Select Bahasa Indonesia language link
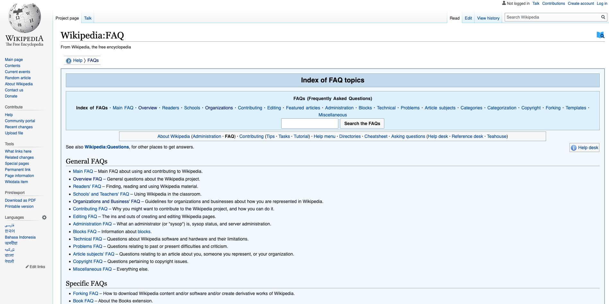Screen dimensions: 609x304 coord(20,237)
